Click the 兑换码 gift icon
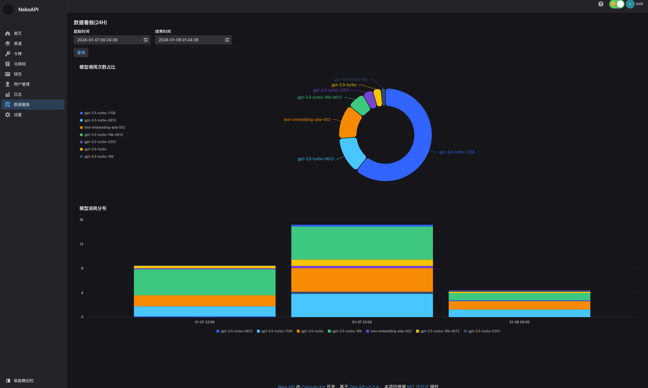Viewport: 648px width, 388px height. click(x=8, y=64)
